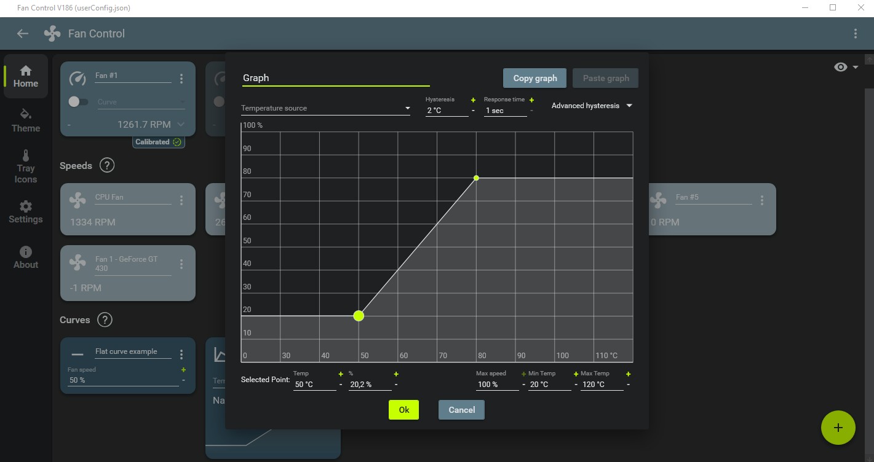Select the curve point at 80 °C
The width and height of the screenshot is (874, 462).
476,178
